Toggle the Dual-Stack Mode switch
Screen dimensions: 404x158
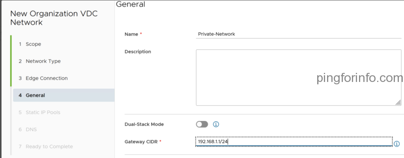tap(202, 124)
